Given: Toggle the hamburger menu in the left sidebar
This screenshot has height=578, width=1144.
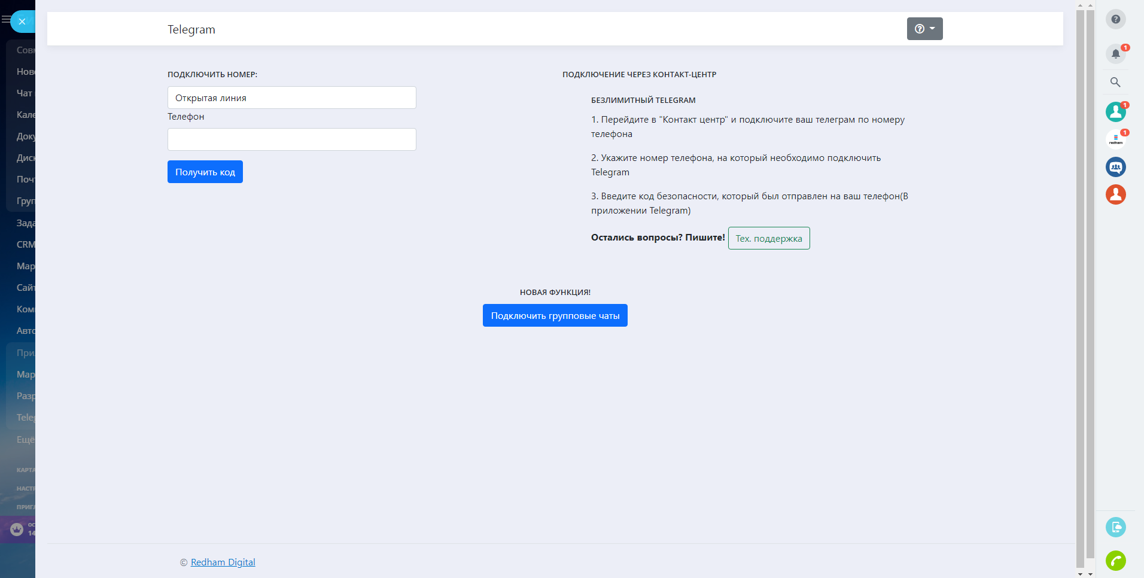Looking at the screenshot, I should [x=5, y=20].
